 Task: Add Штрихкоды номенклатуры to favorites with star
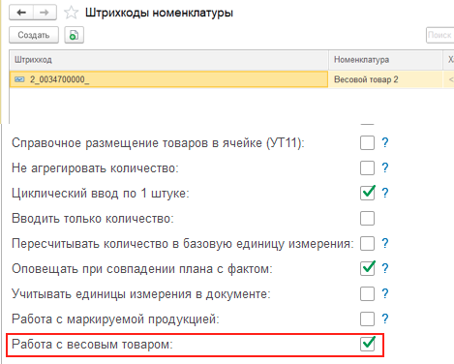click(71, 13)
